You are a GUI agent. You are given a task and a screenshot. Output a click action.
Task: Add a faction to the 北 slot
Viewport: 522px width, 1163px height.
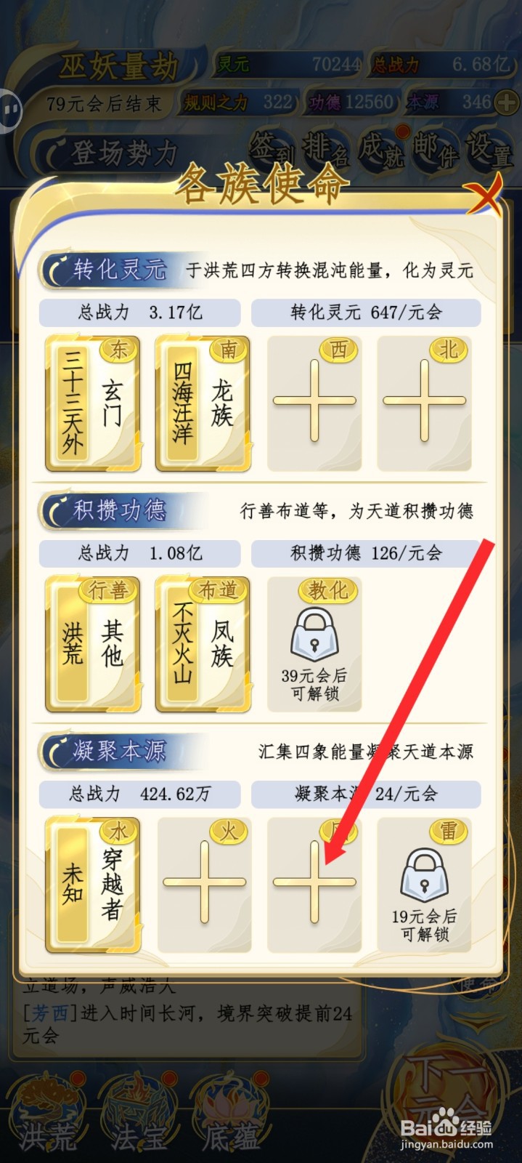pyautogui.click(x=425, y=403)
